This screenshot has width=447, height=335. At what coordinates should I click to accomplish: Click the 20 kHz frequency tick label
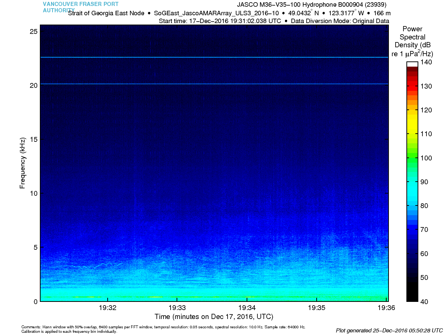coord(32,85)
